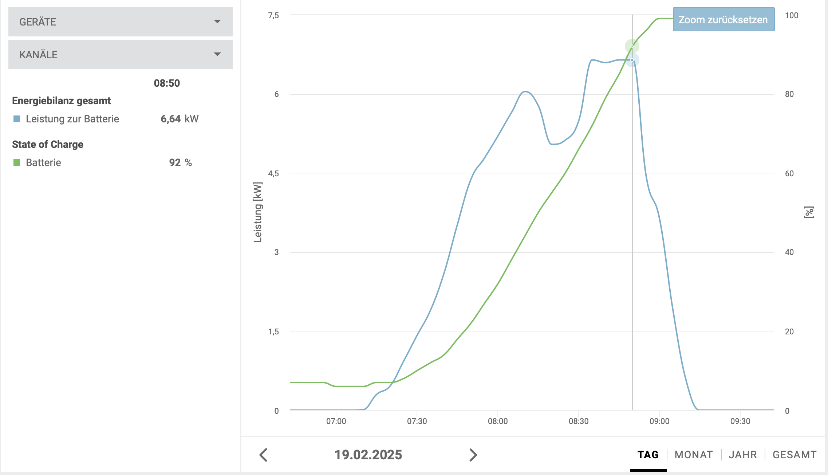Switch to the JAHR tab

pos(743,455)
